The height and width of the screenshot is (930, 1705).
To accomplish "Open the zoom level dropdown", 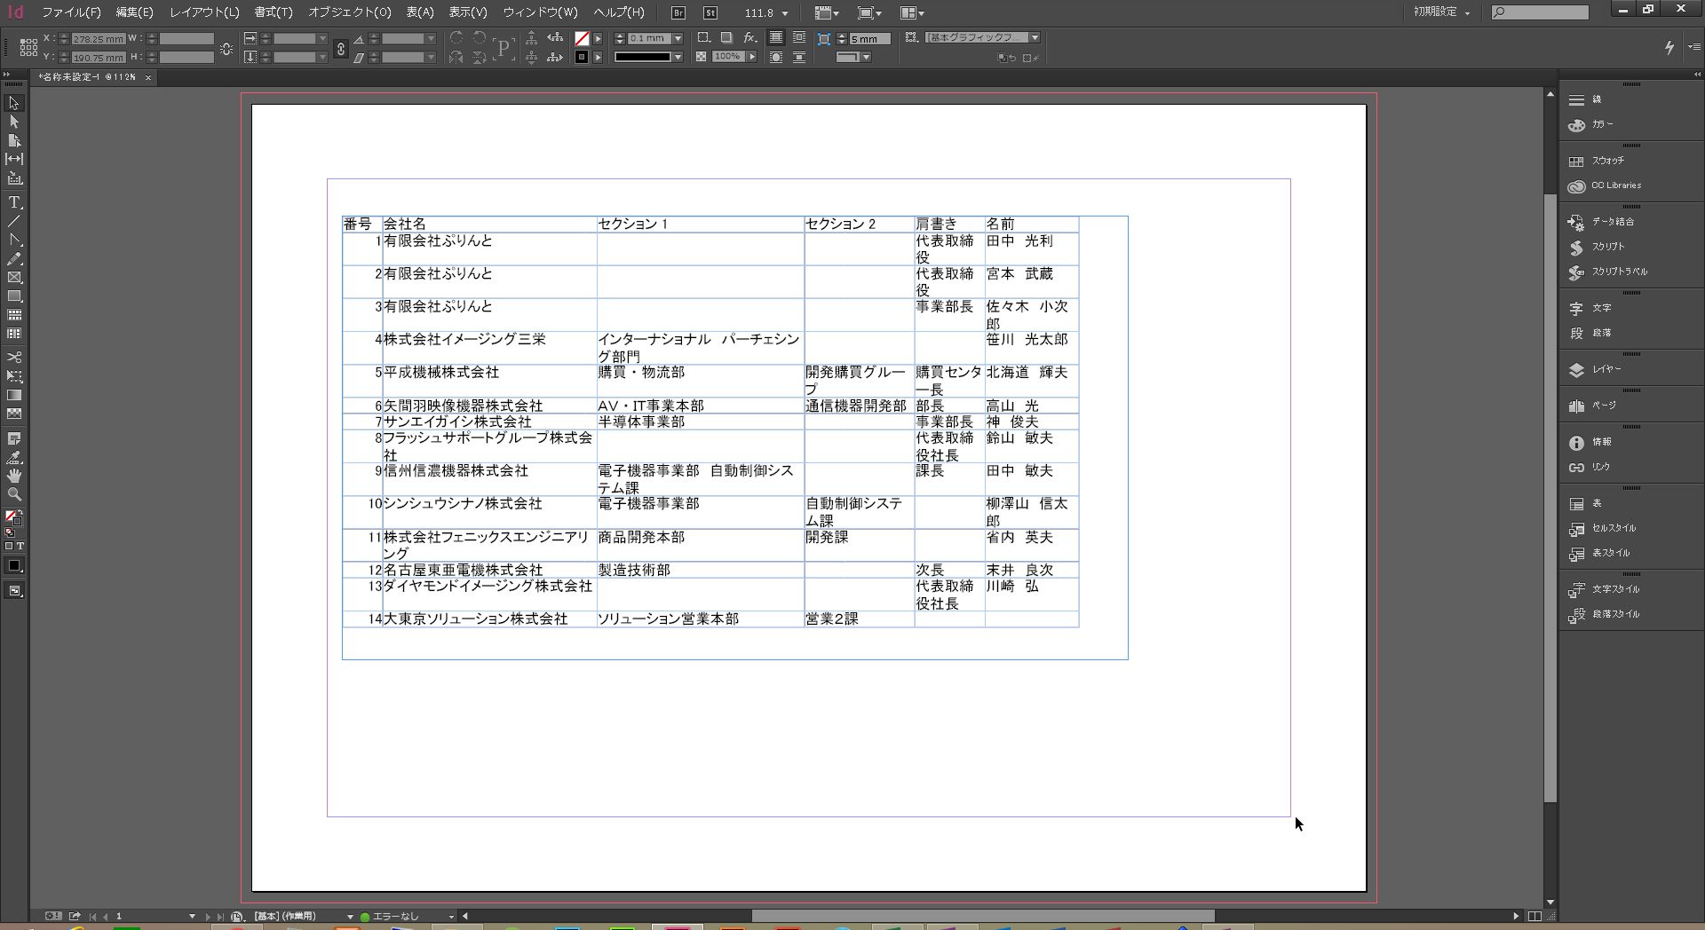I will (785, 13).
